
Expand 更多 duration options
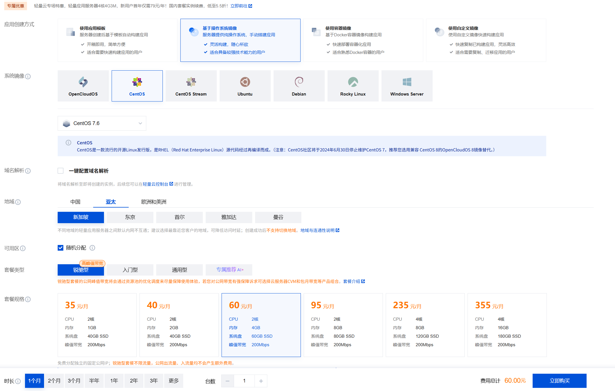(174, 381)
